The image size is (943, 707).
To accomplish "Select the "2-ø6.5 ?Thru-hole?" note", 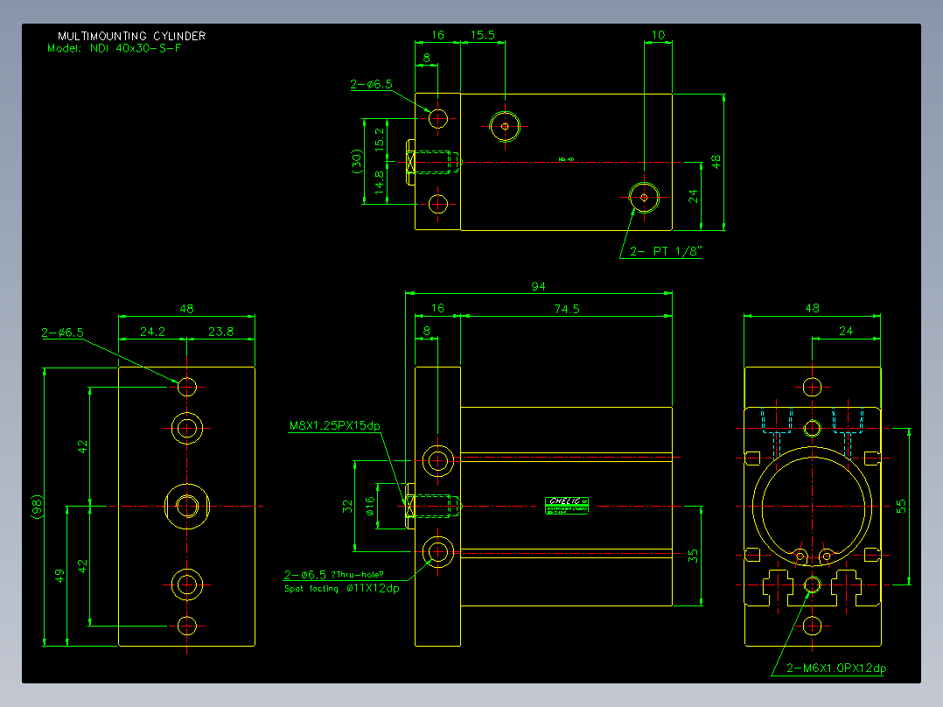I will [x=334, y=575].
